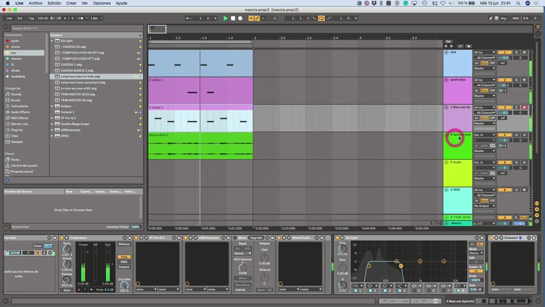Toggle automation arm icon in transport
The width and height of the screenshot is (545, 307).
pos(257,18)
